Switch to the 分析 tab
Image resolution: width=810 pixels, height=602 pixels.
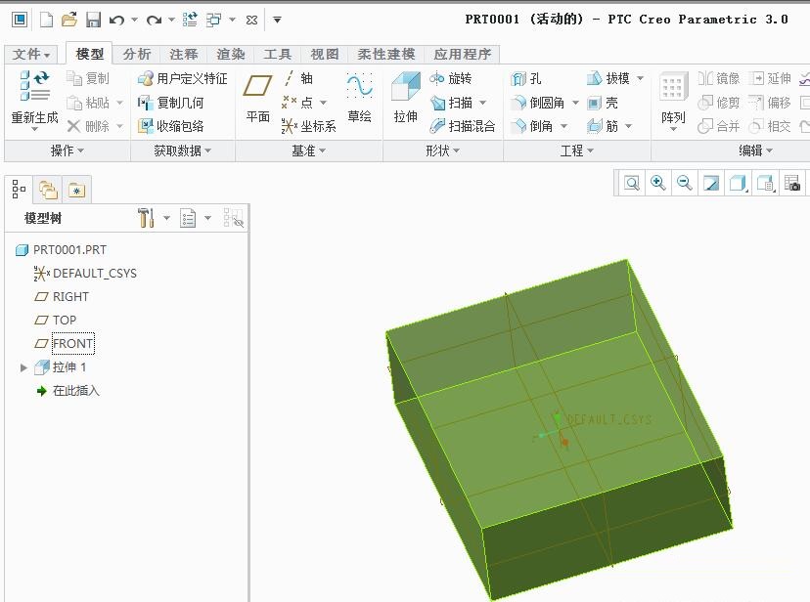(x=137, y=54)
